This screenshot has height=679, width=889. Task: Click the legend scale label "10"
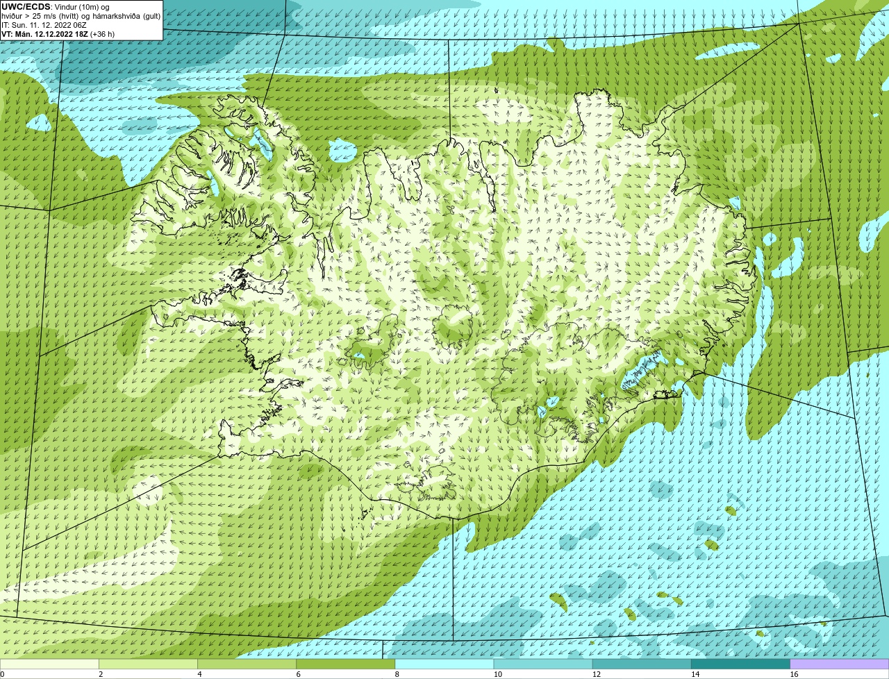pyautogui.click(x=498, y=674)
